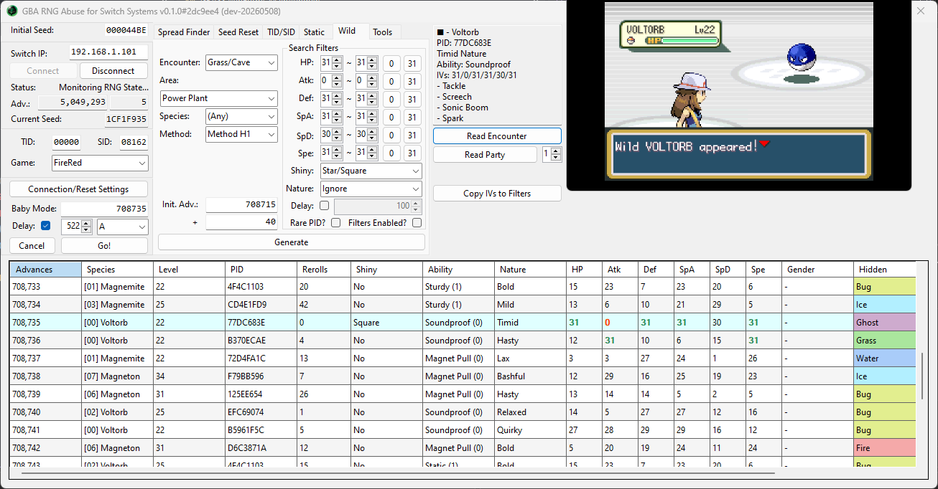This screenshot has height=489, width=938.
Task: Click the SpD row 31 preset button
Action: [x=412, y=135]
